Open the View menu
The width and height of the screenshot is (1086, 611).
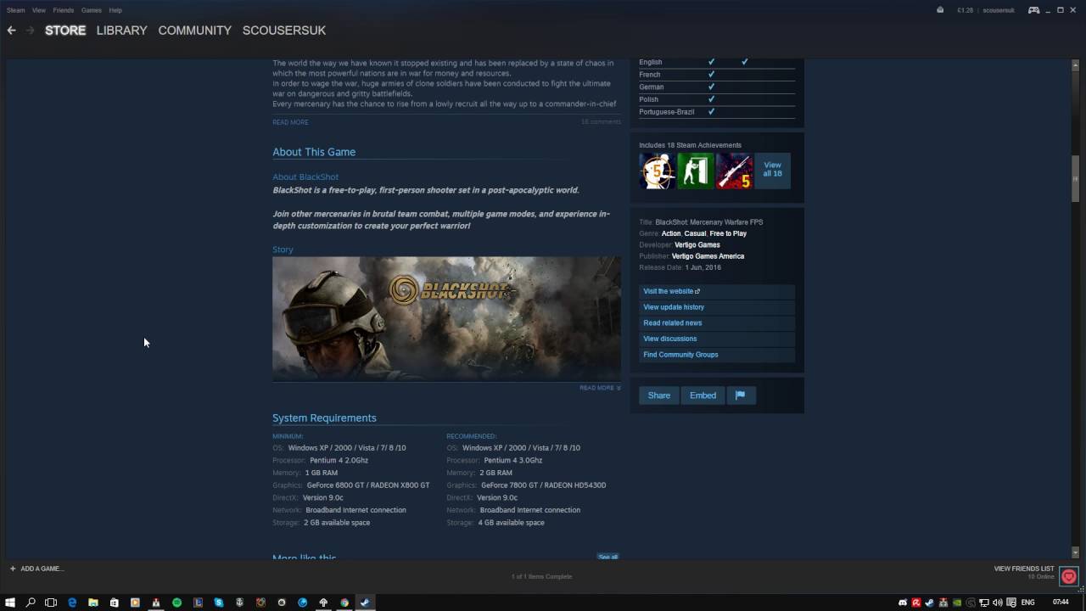pyautogui.click(x=39, y=10)
